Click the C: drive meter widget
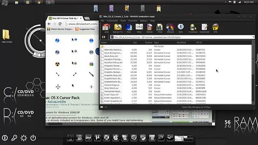The height and width of the screenshot is (145, 258). tap(19, 94)
